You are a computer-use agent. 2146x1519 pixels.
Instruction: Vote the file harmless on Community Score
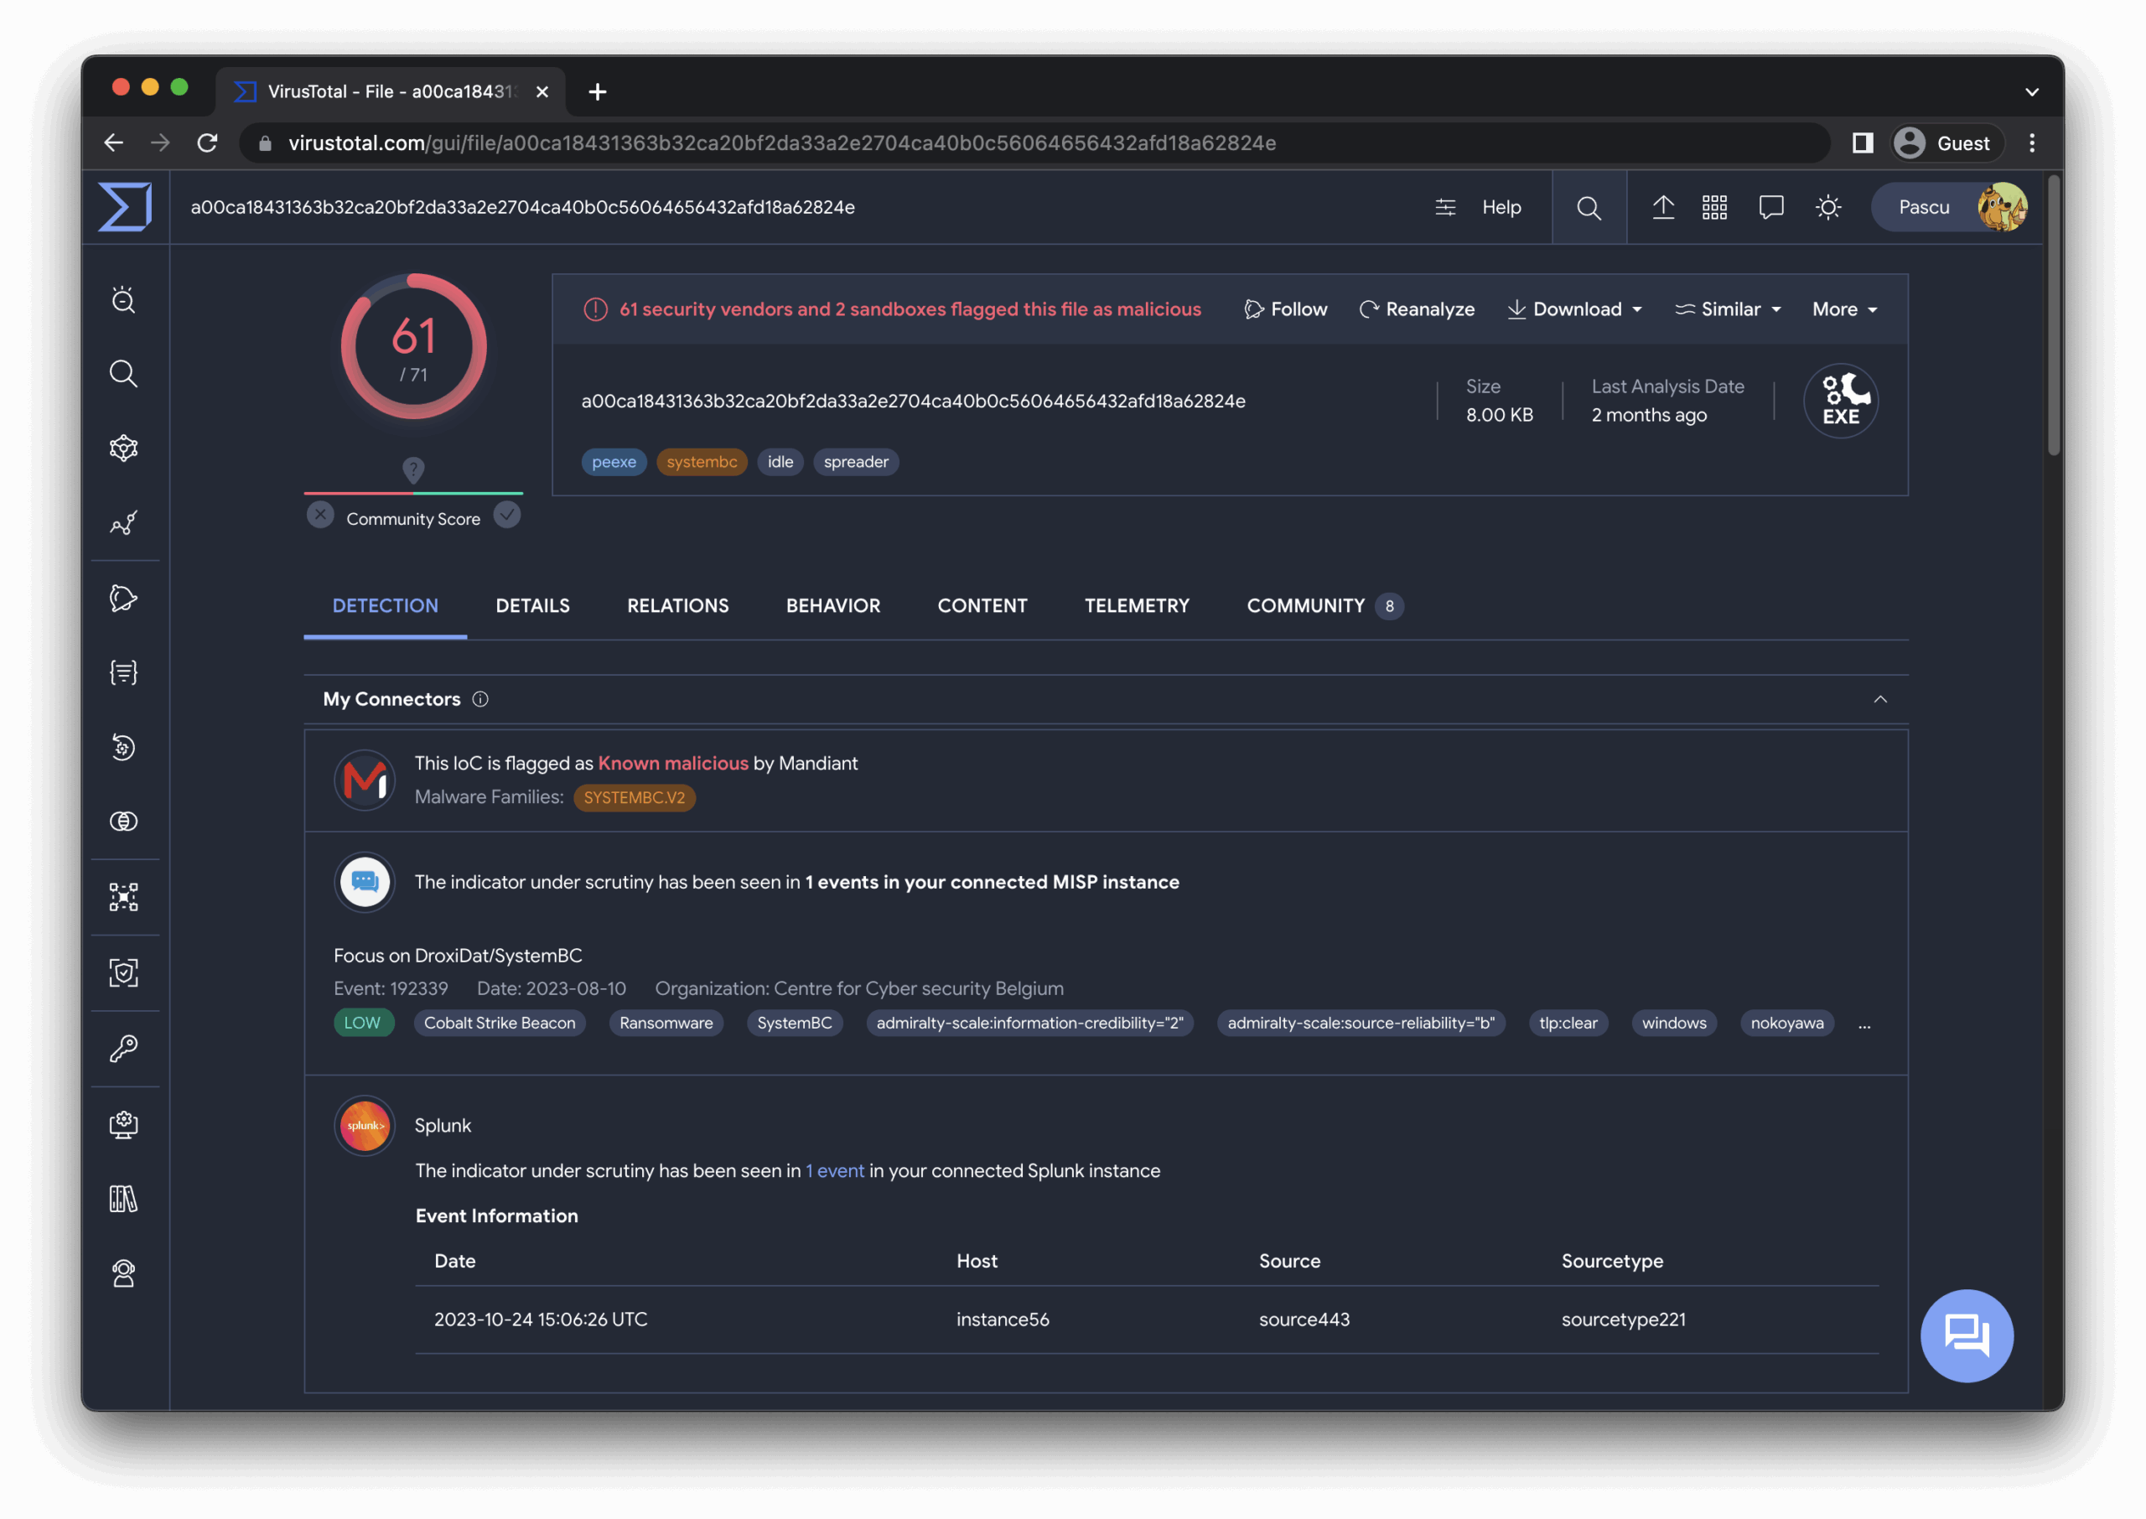508,515
